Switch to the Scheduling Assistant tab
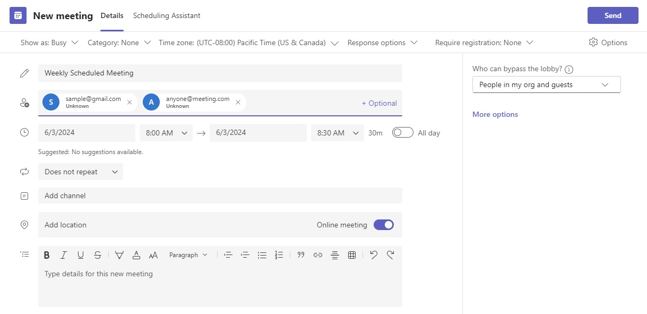 click(x=167, y=16)
